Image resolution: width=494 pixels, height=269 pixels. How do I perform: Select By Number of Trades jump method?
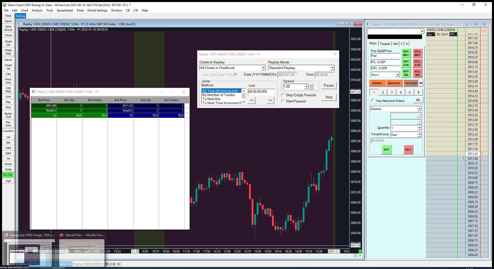(x=219, y=95)
